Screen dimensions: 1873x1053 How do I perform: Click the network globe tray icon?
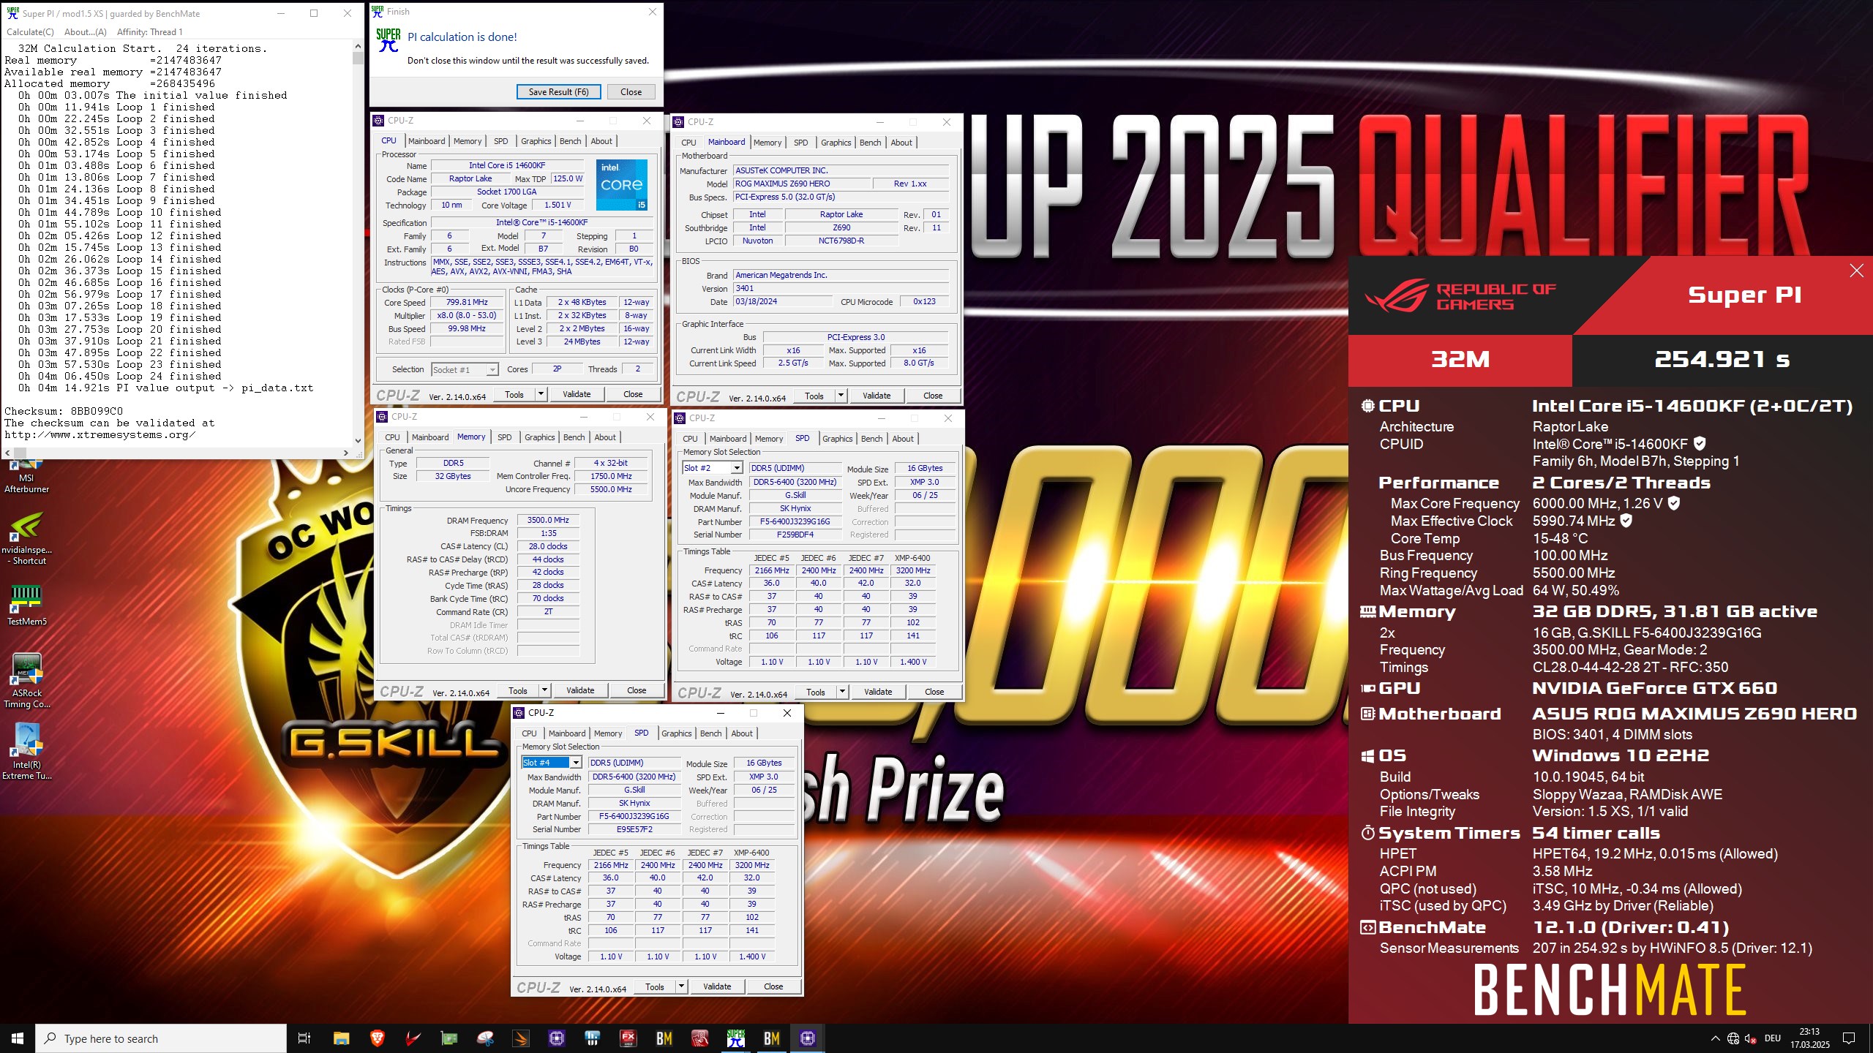(1733, 1038)
